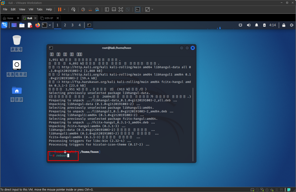296x192 pixels.
Task: Launch the terminal emulator from the panel
Action: [44, 25]
